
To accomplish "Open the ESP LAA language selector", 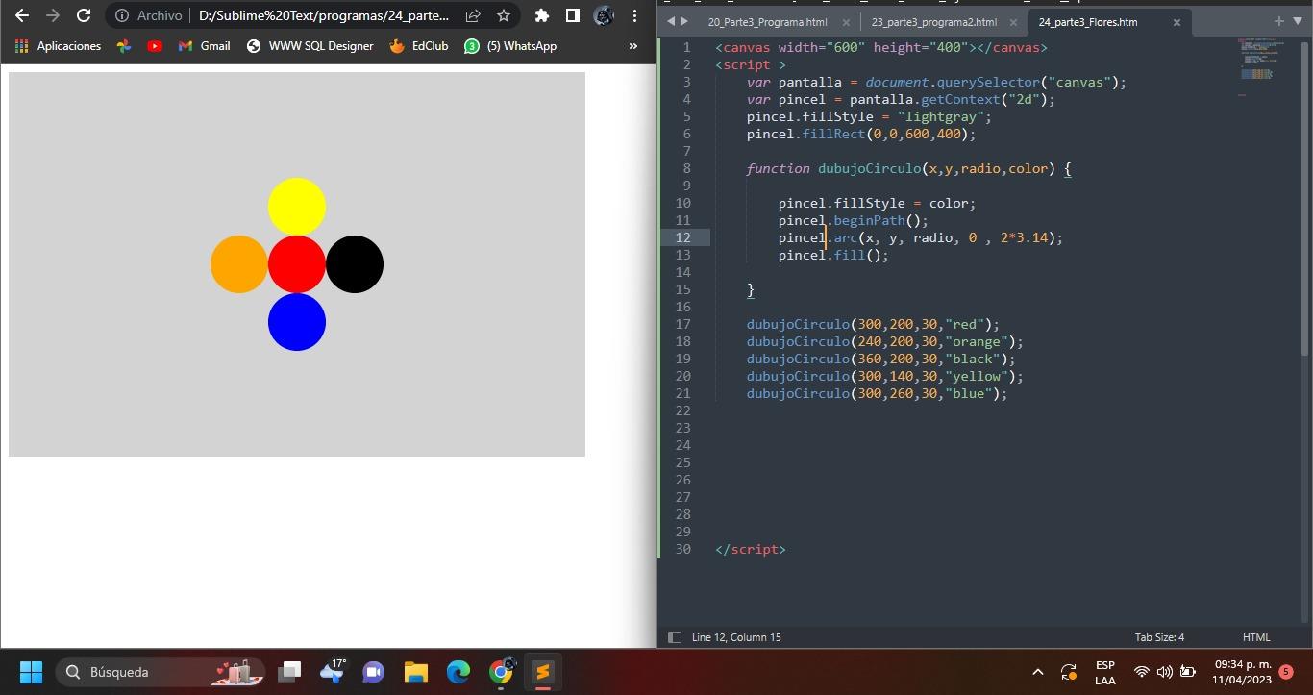I will 1105,672.
